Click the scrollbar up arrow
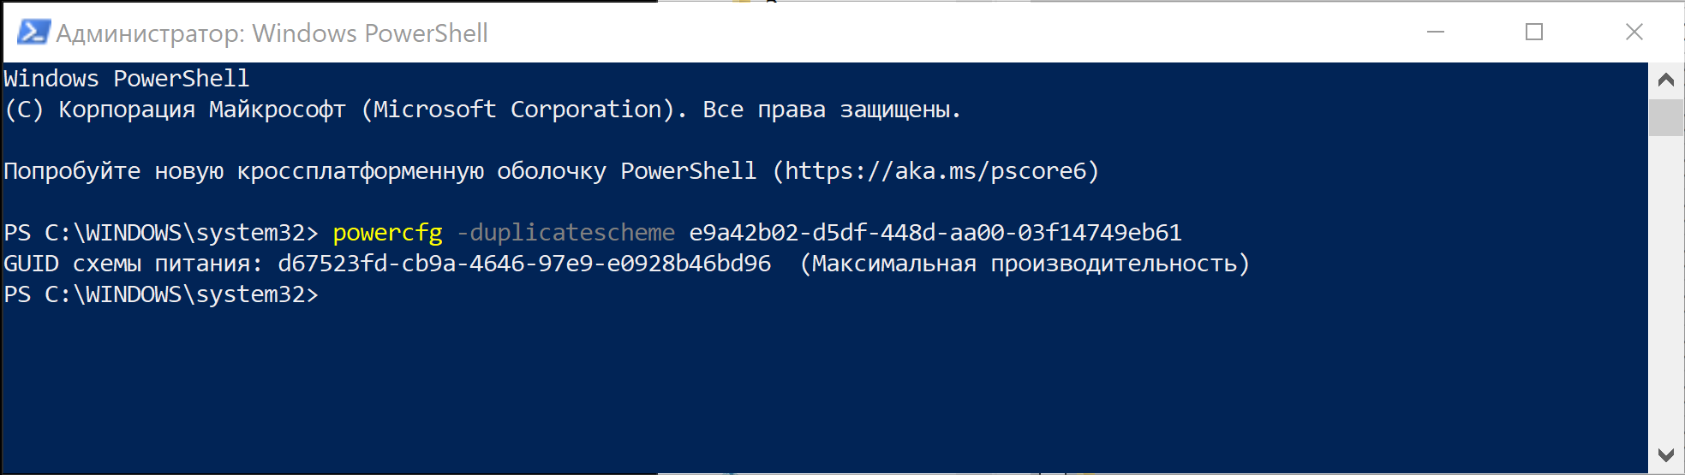This screenshot has width=1685, height=475. pos(1666,80)
